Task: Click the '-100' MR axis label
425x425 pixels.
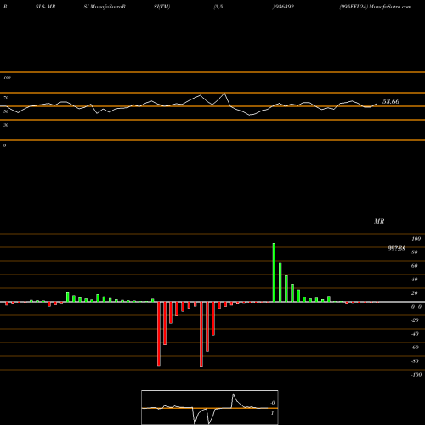Action: tap(416, 375)
